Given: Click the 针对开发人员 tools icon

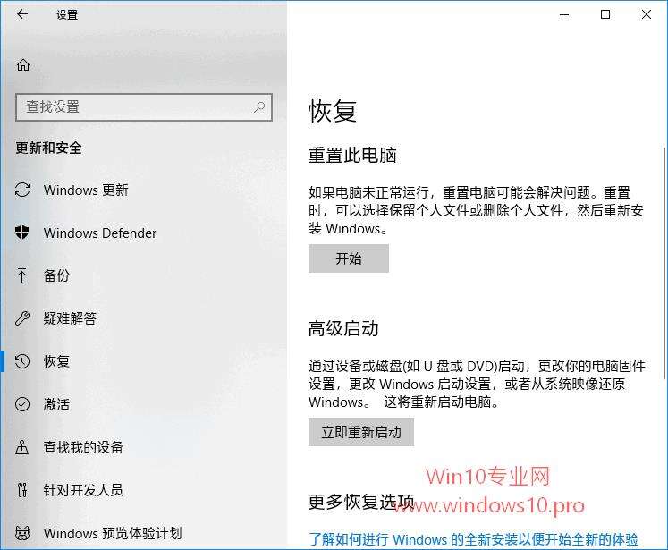Looking at the screenshot, I should coord(22,490).
